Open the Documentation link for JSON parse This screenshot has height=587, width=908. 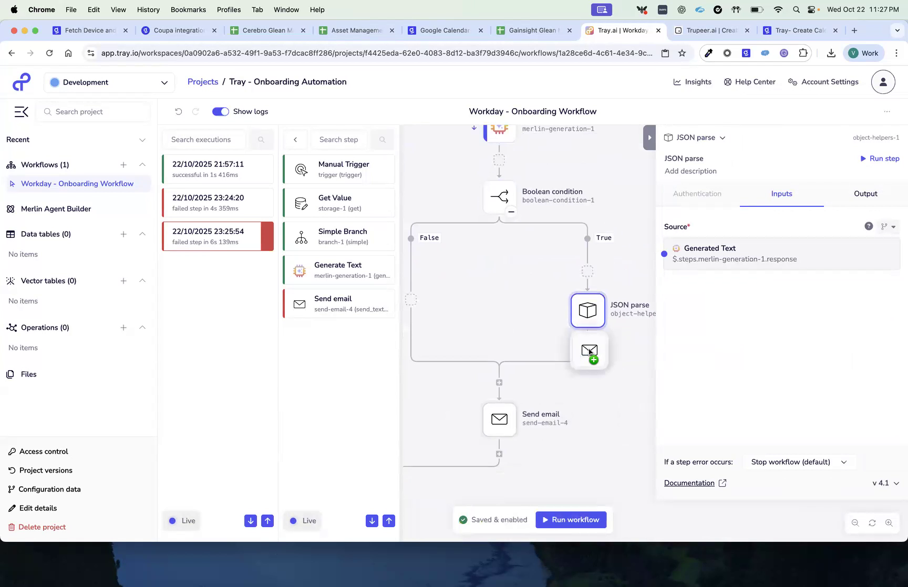pos(689,483)
